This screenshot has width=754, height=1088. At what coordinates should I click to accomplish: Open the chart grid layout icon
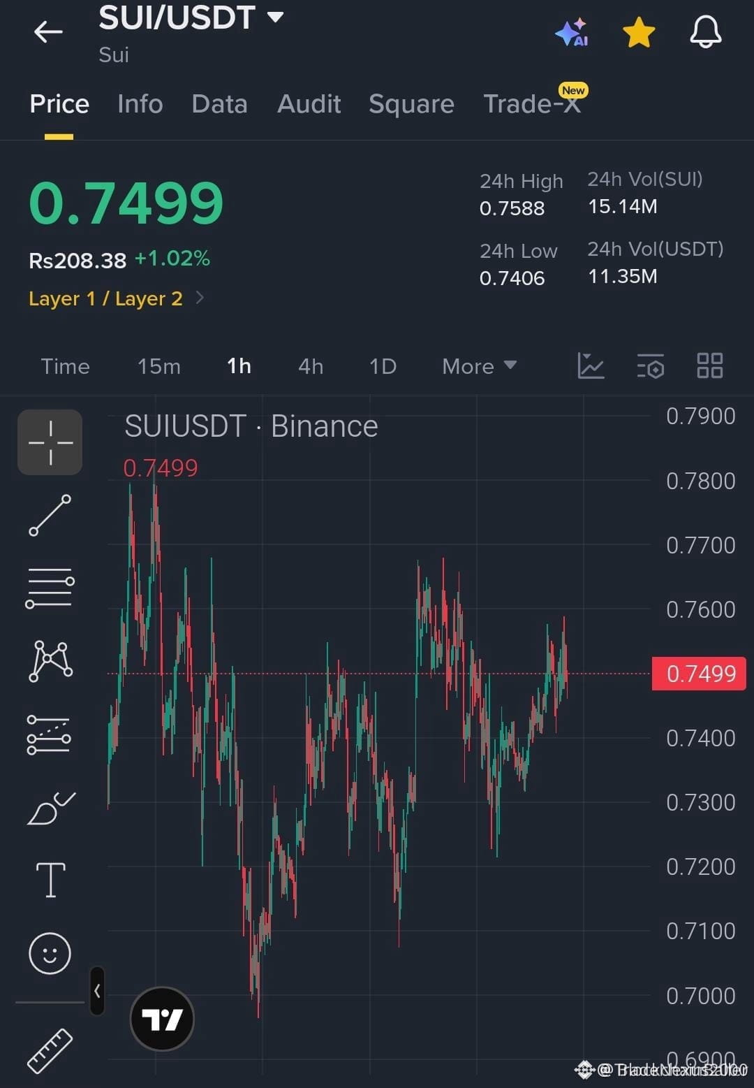point(710,365)
